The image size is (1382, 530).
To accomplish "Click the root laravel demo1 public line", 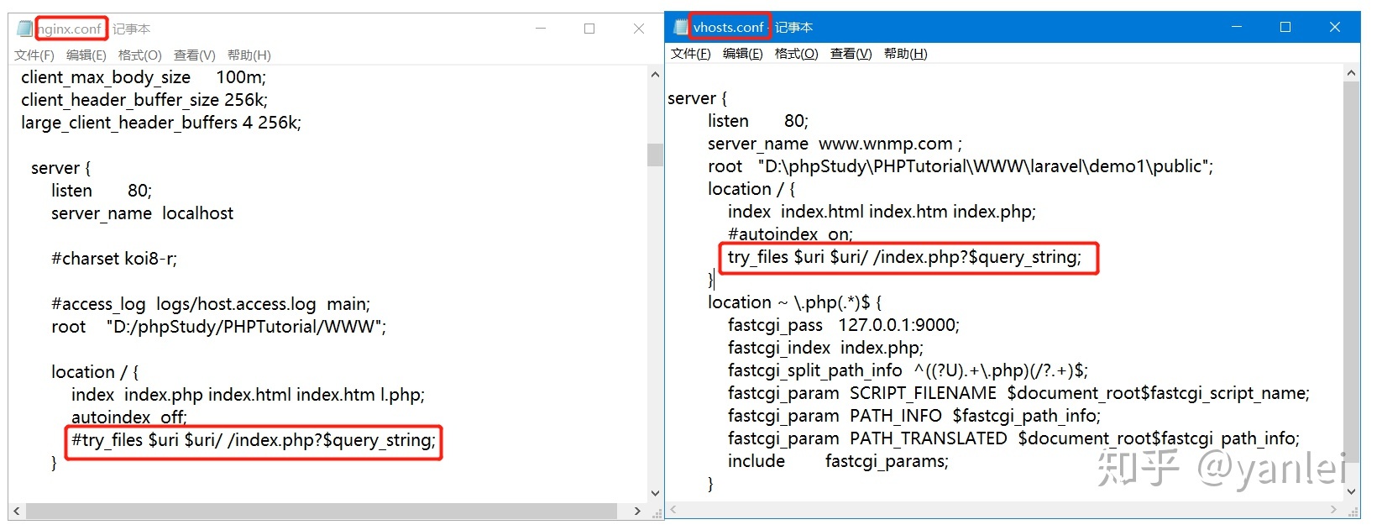I will [x=961, y=166].
